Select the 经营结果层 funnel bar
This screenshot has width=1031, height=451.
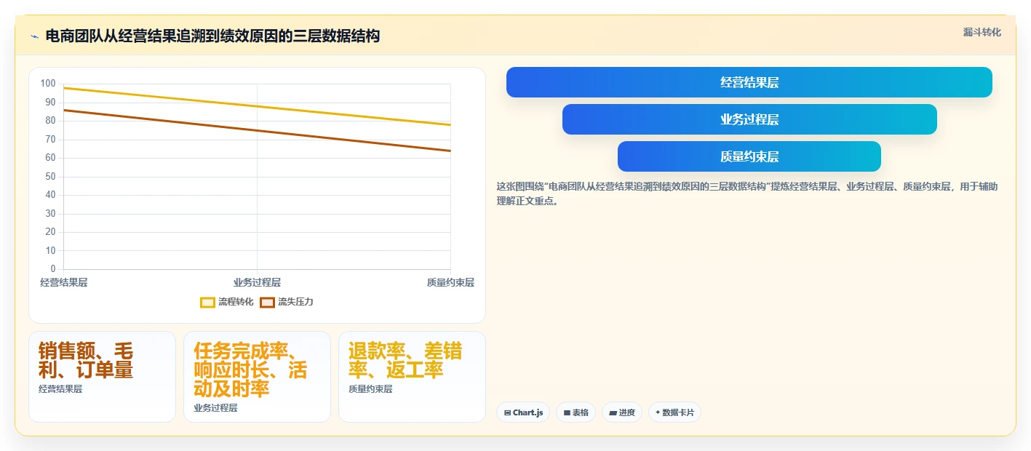(749, 82)
